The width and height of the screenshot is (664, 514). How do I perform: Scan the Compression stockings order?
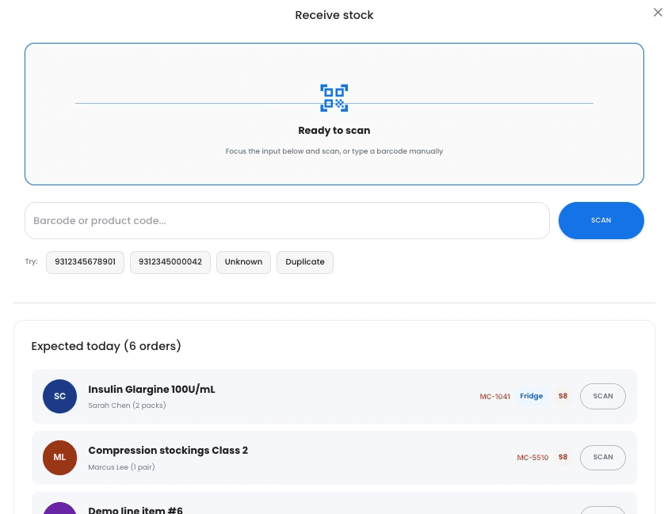pos(603,458)
